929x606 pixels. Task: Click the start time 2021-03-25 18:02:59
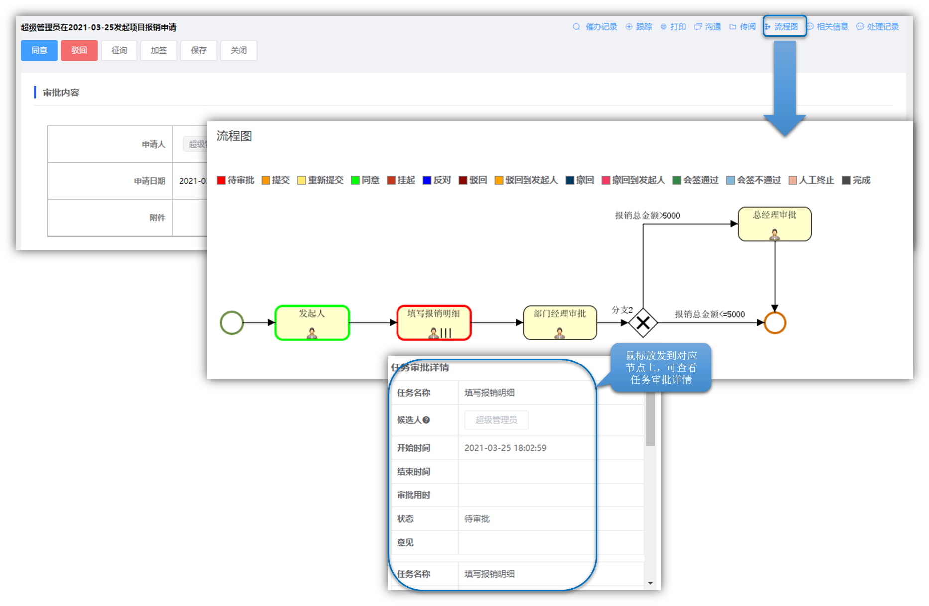505,448
